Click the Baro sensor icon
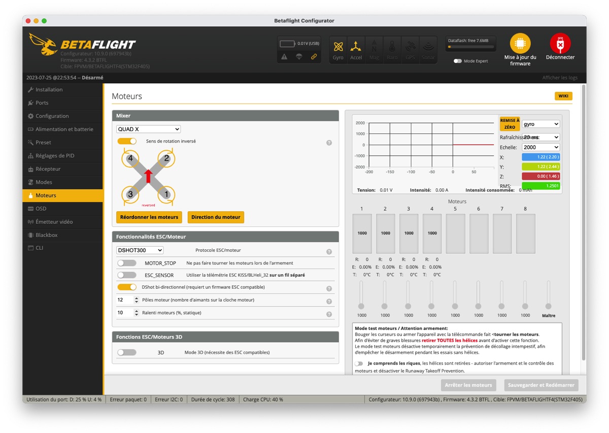This screenshot has height=433, width=609. [392, 49]
